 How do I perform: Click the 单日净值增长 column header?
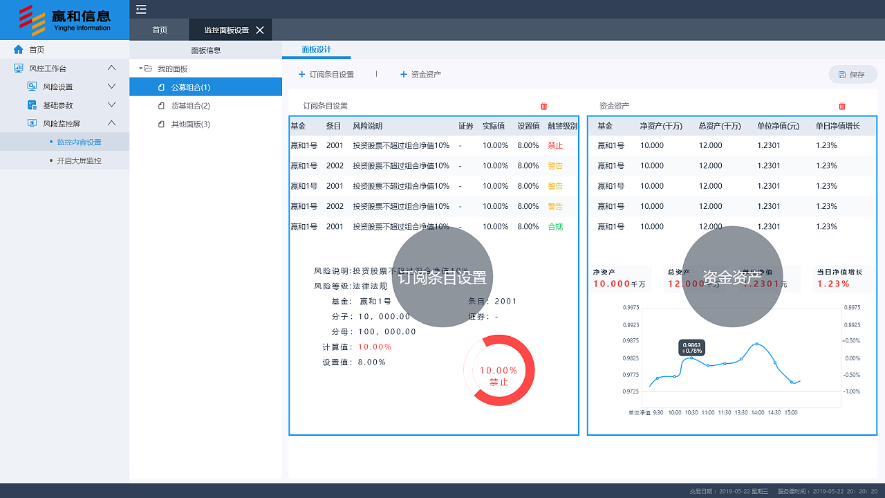(838, 126)
